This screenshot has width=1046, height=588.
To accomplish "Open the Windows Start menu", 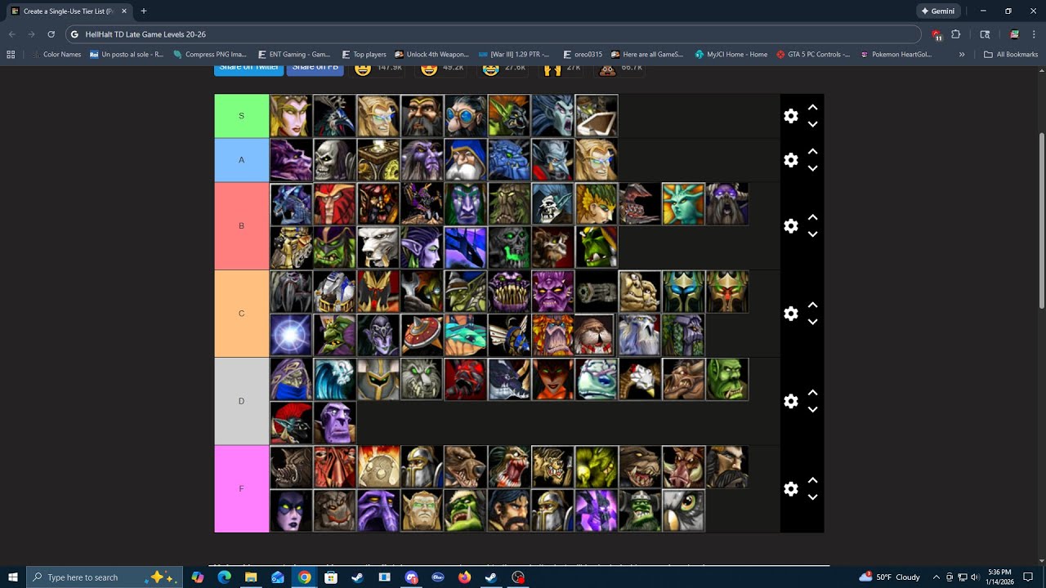I will pos(13,577).
